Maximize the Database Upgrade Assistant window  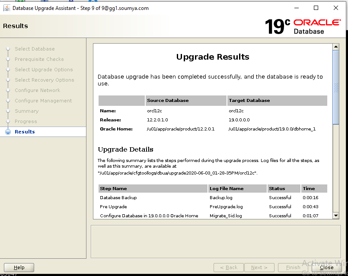[x=316, y=8]
